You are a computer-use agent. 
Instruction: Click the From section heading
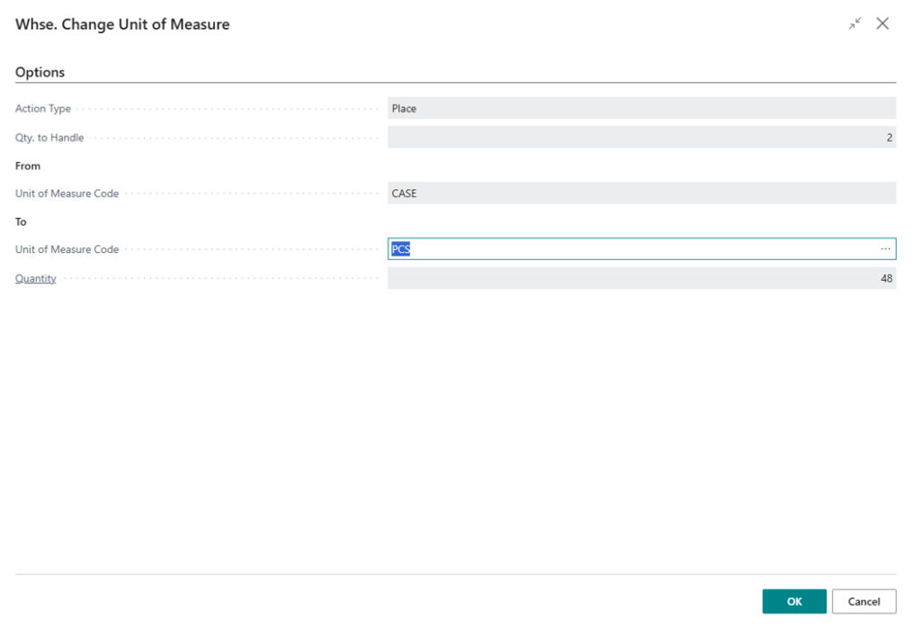[28, 166]
